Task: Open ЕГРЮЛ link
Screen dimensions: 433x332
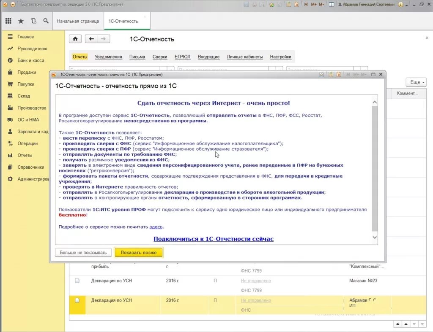Action: coord(182,57)
